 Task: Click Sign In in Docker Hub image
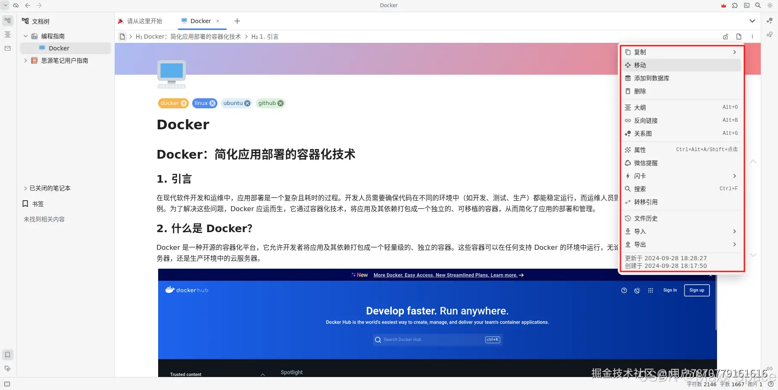(x=670, y=290)
